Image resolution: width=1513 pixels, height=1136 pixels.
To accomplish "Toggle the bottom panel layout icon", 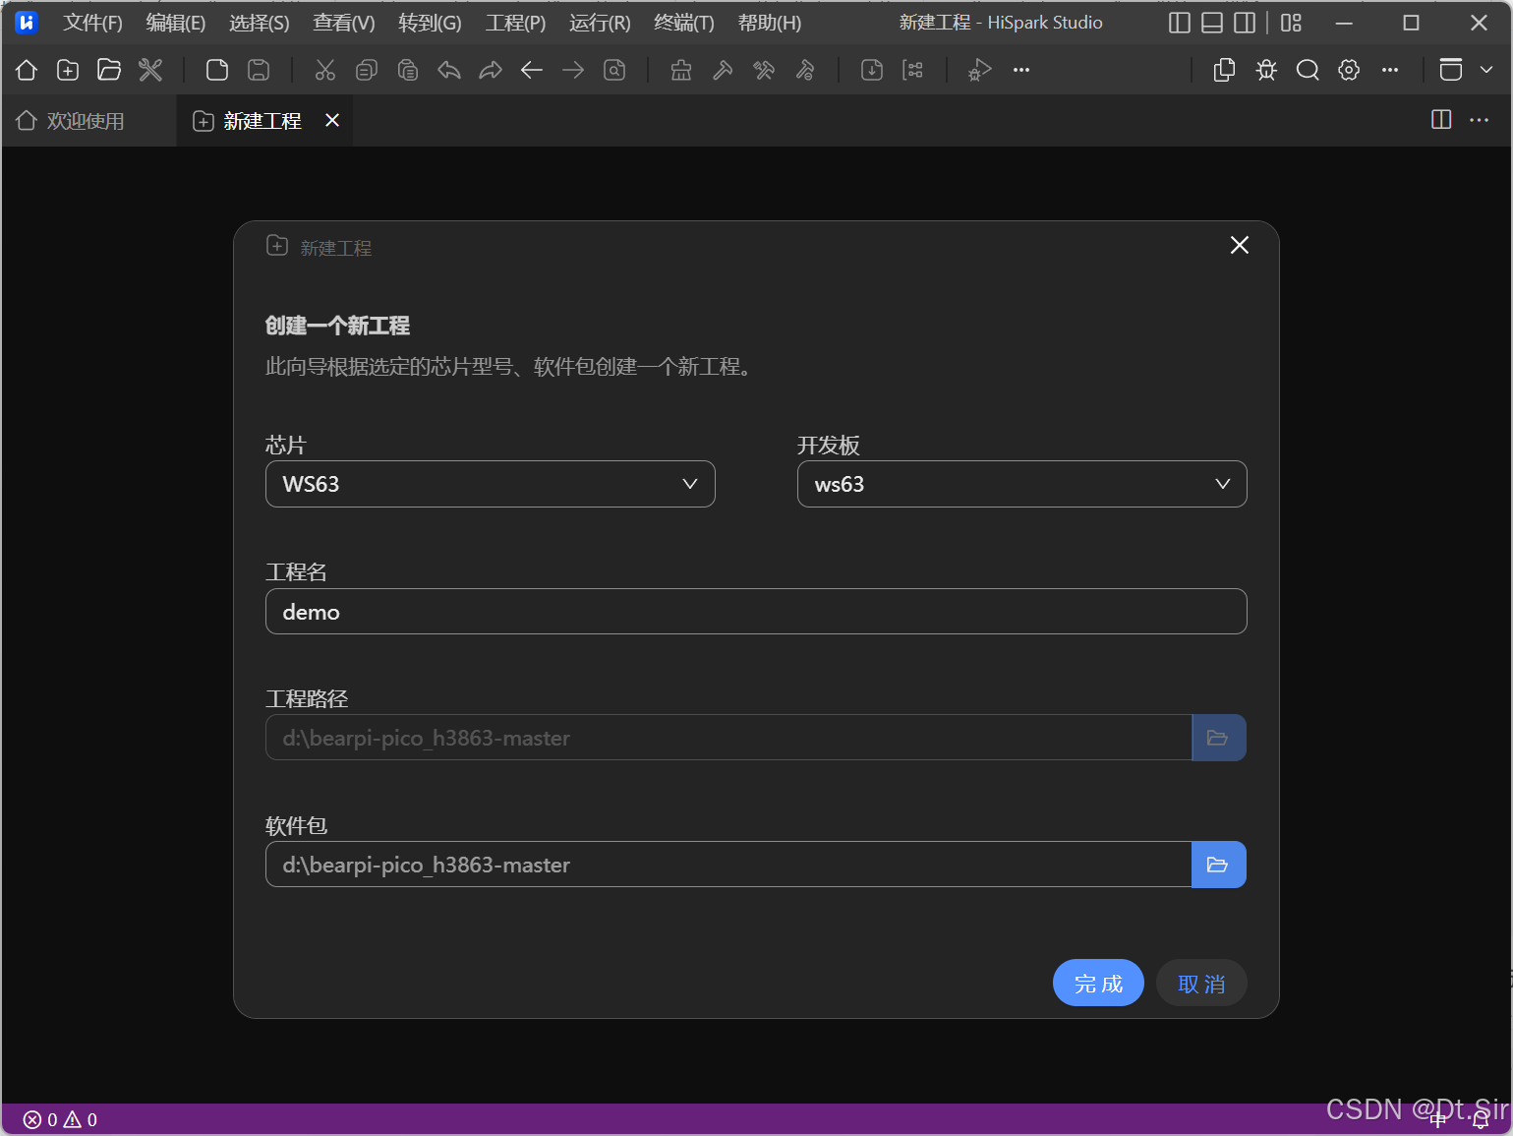I will [1212, 23].
